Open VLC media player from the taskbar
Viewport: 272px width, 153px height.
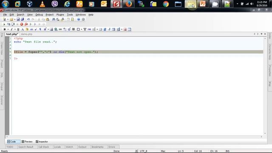[42, 4]
